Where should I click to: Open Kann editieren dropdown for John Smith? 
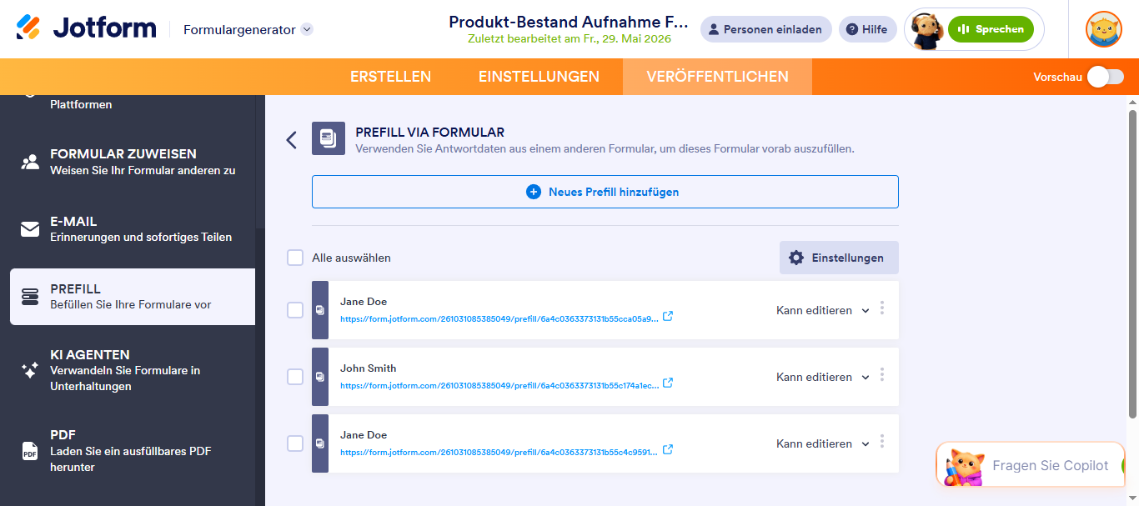point(823,377)
